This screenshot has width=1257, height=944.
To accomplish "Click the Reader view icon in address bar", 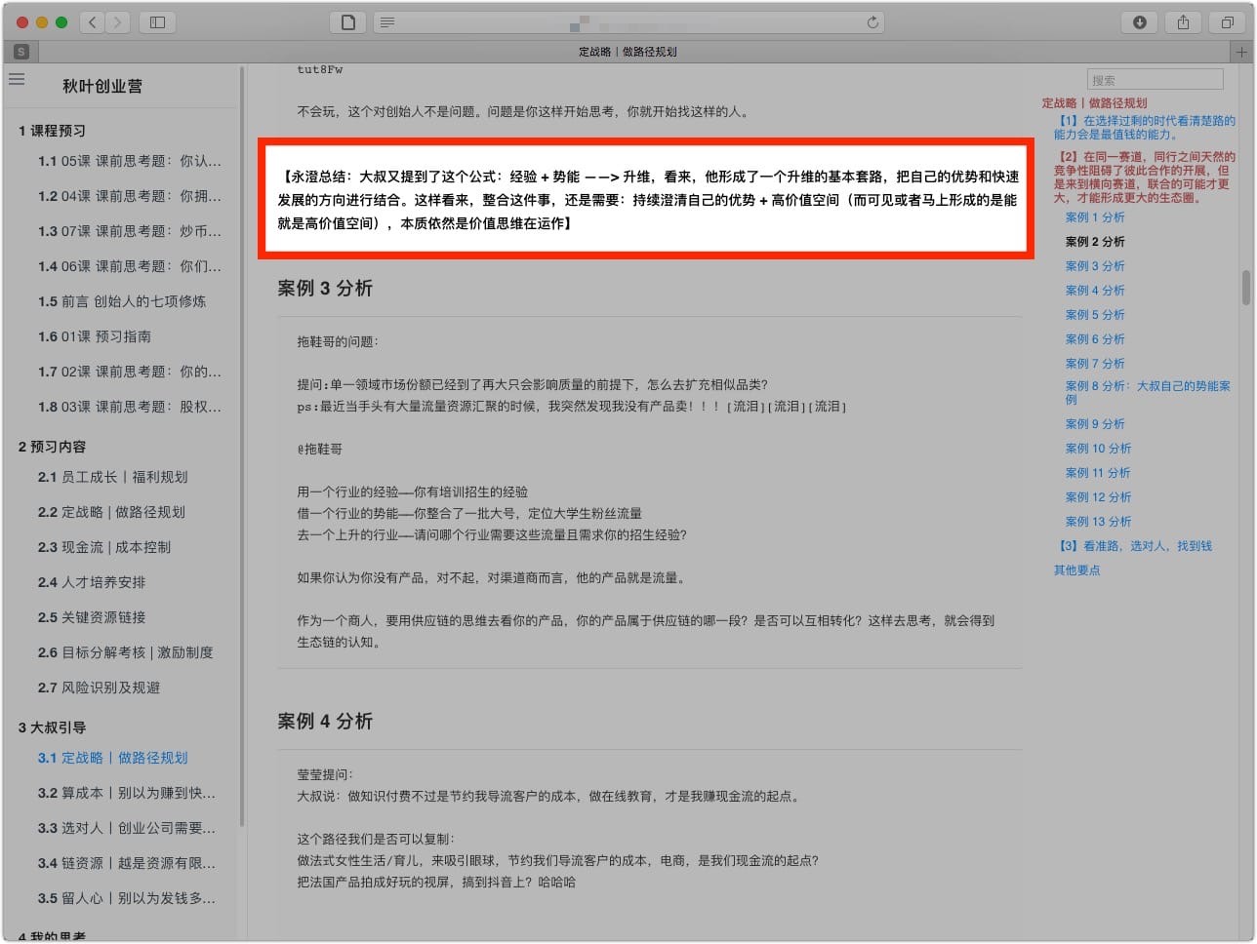I will tap(387, 22).
